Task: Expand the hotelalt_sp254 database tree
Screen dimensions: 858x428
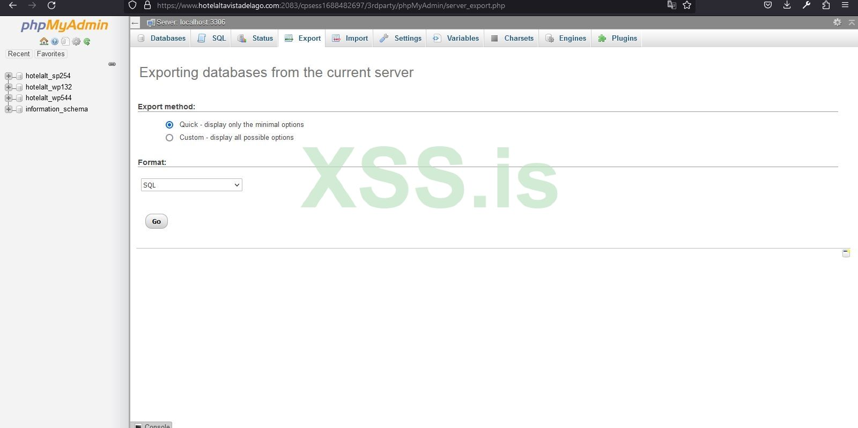Action: (9, 76)
